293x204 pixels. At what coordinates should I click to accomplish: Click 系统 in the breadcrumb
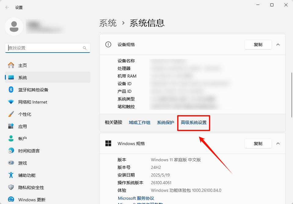tap(108, 23)
